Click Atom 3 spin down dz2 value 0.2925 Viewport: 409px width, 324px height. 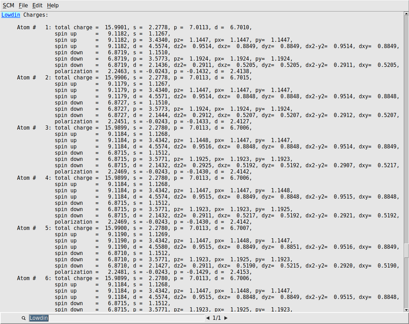202,165
